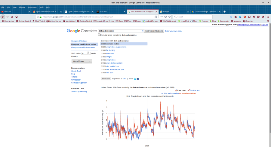Click the account avatar icon in the toolbar

pos(263,17)
